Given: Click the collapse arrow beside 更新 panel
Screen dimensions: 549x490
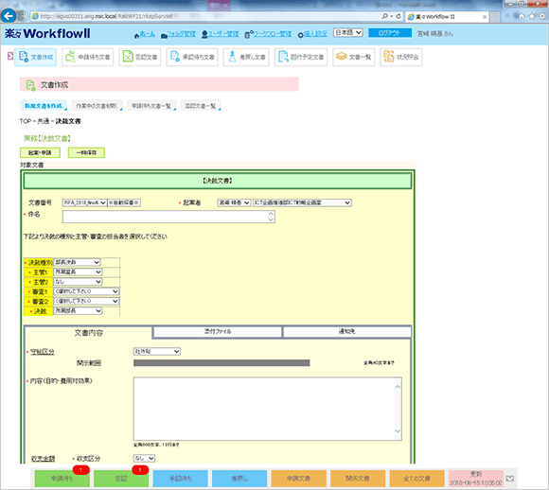Looking at the screenshot, I should [x=510, y=479].
